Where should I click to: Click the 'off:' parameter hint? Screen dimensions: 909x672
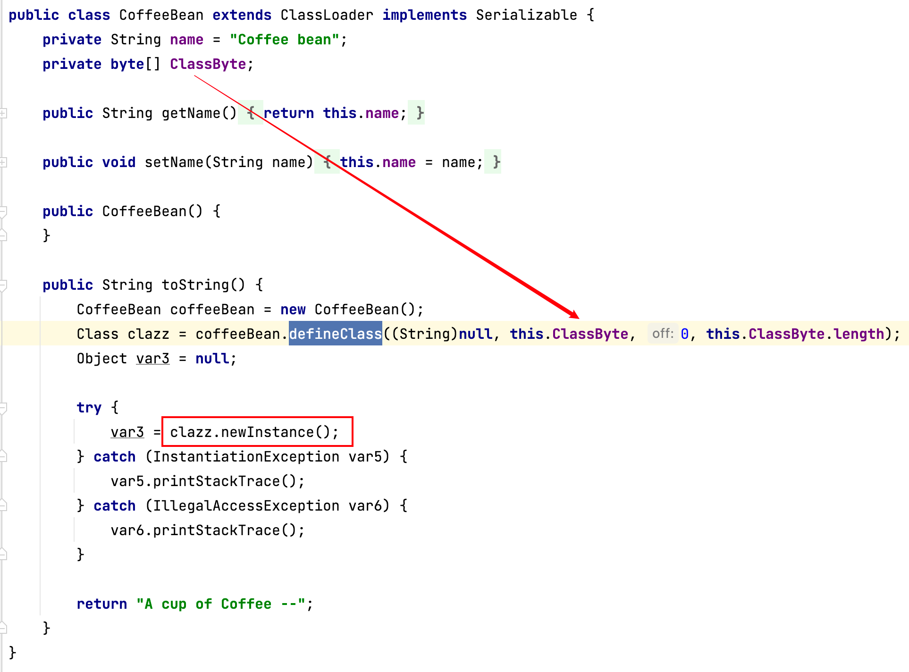click(x=663, y=334)
